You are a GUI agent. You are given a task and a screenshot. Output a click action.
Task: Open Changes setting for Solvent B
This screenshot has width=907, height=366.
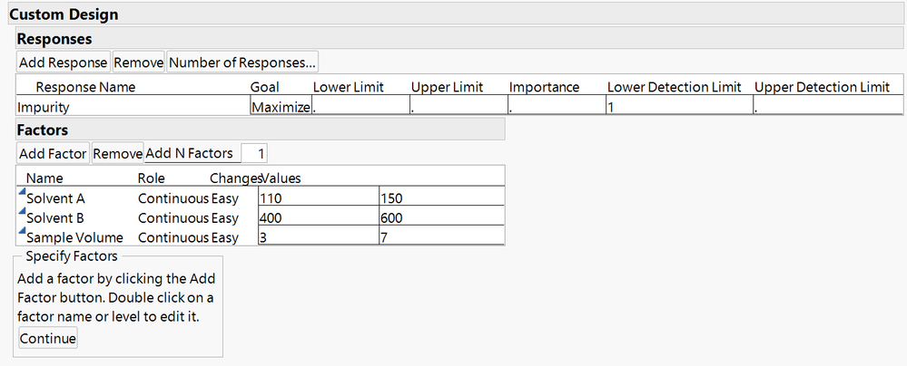pos(225,218)
